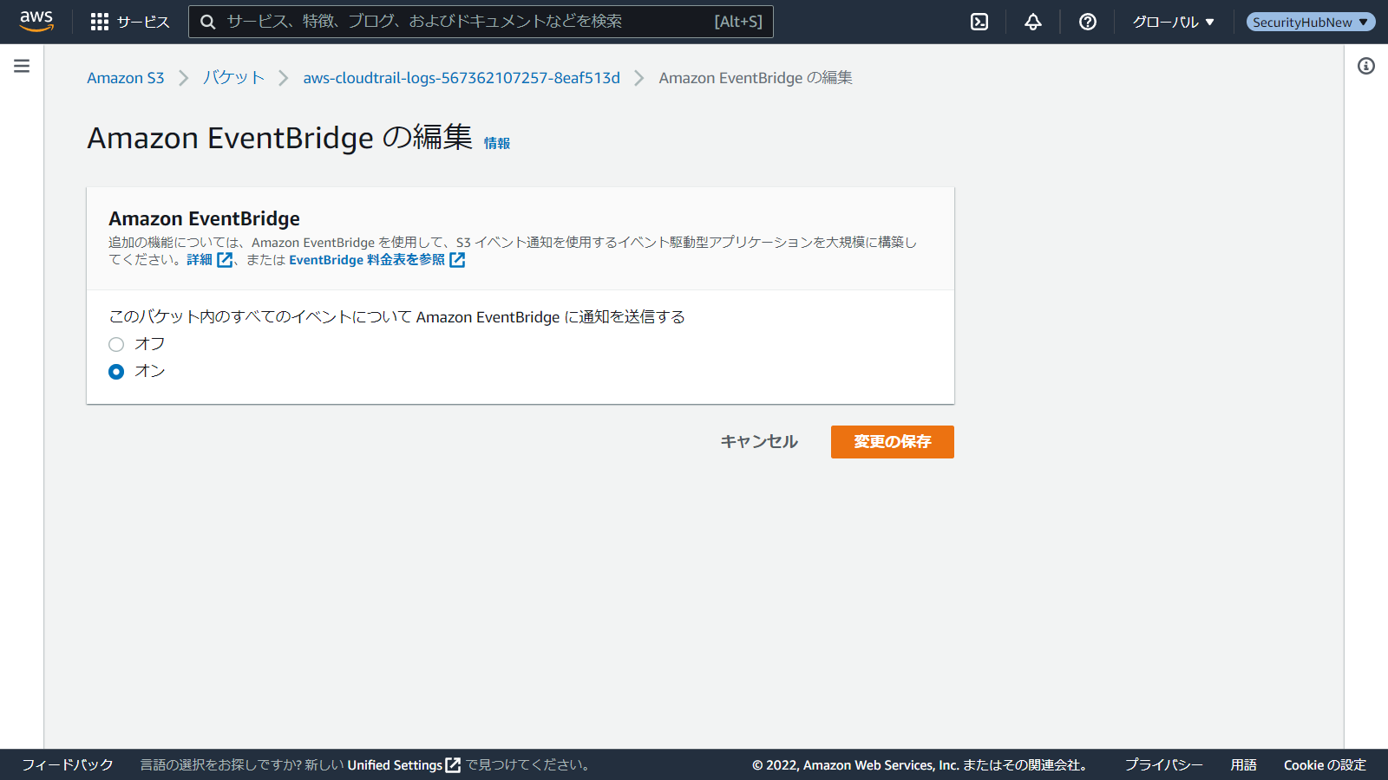The height and width of the screenshot is (780, 1388).
Task: Open the notifications bell icon
Action: [x=1032, y=22]
